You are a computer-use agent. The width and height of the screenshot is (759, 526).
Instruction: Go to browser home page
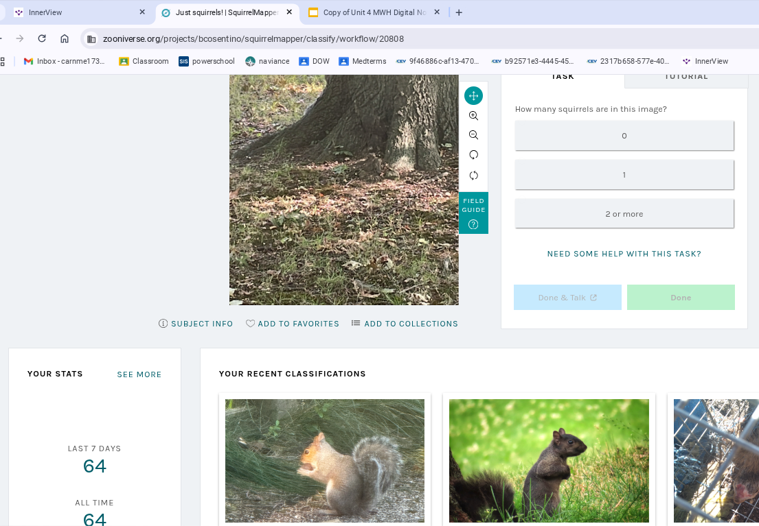65,38
